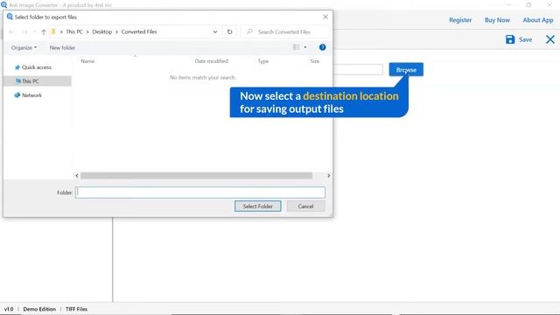Open the About App menu item
This screenshot has height=315, width=560.
[x=538, y=20]
